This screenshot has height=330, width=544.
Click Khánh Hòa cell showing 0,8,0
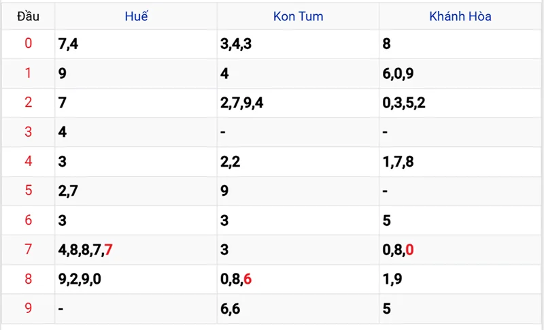pos(460,250)
